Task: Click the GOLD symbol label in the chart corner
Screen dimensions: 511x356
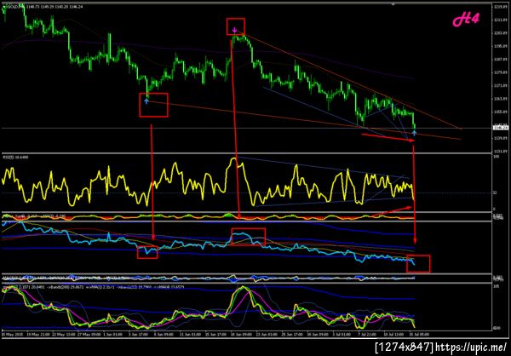Action: (14, 5)
